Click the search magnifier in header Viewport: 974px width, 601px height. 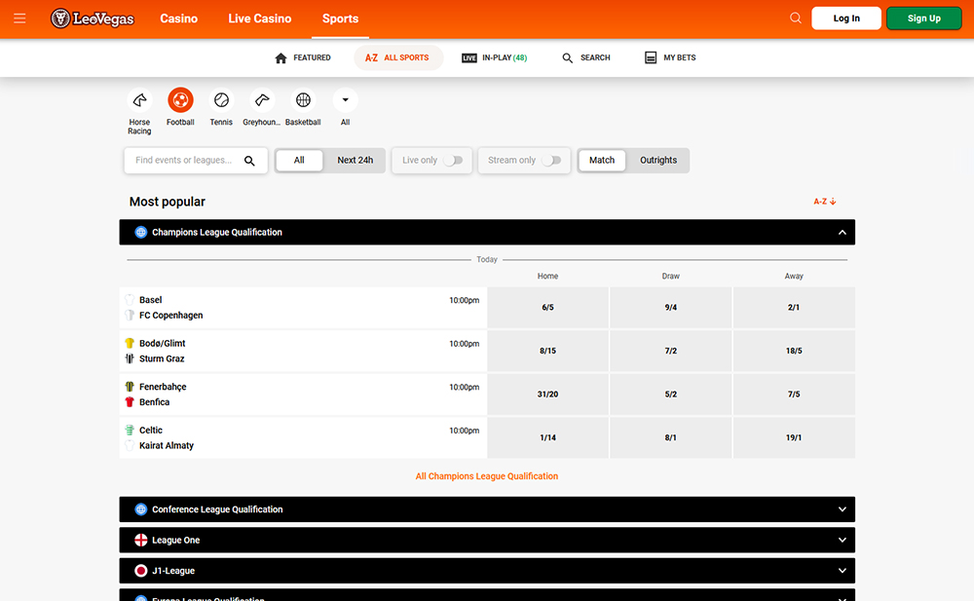pyautogui.click(x=796, y=19)
